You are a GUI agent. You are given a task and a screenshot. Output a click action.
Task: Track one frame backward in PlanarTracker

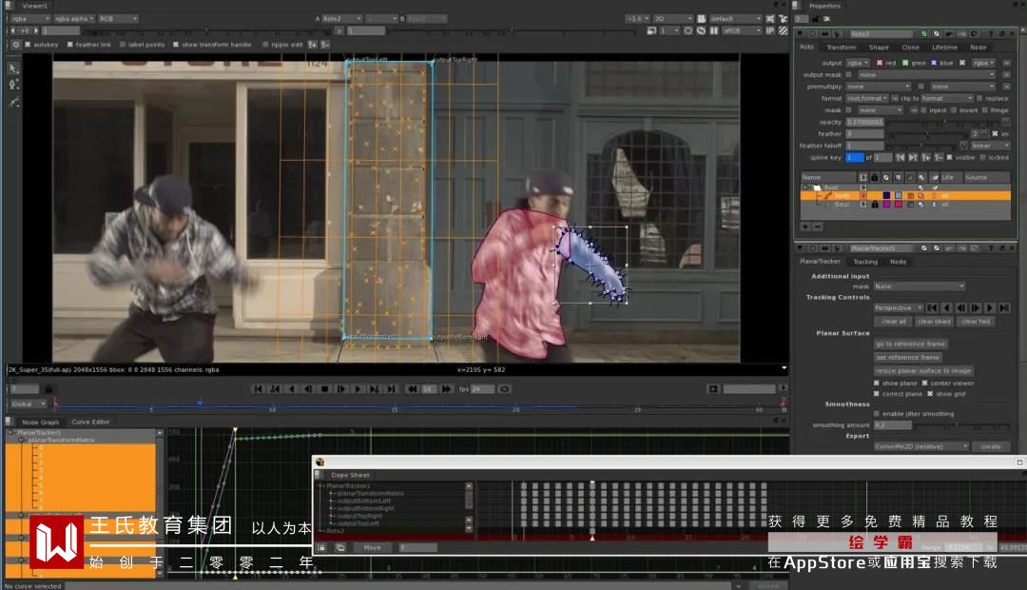[960, 308]
